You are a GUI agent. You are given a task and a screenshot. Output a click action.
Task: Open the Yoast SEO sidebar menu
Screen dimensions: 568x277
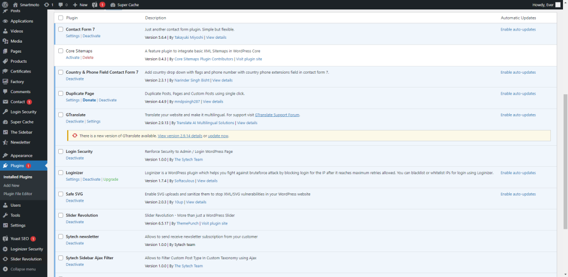[23, 239]
